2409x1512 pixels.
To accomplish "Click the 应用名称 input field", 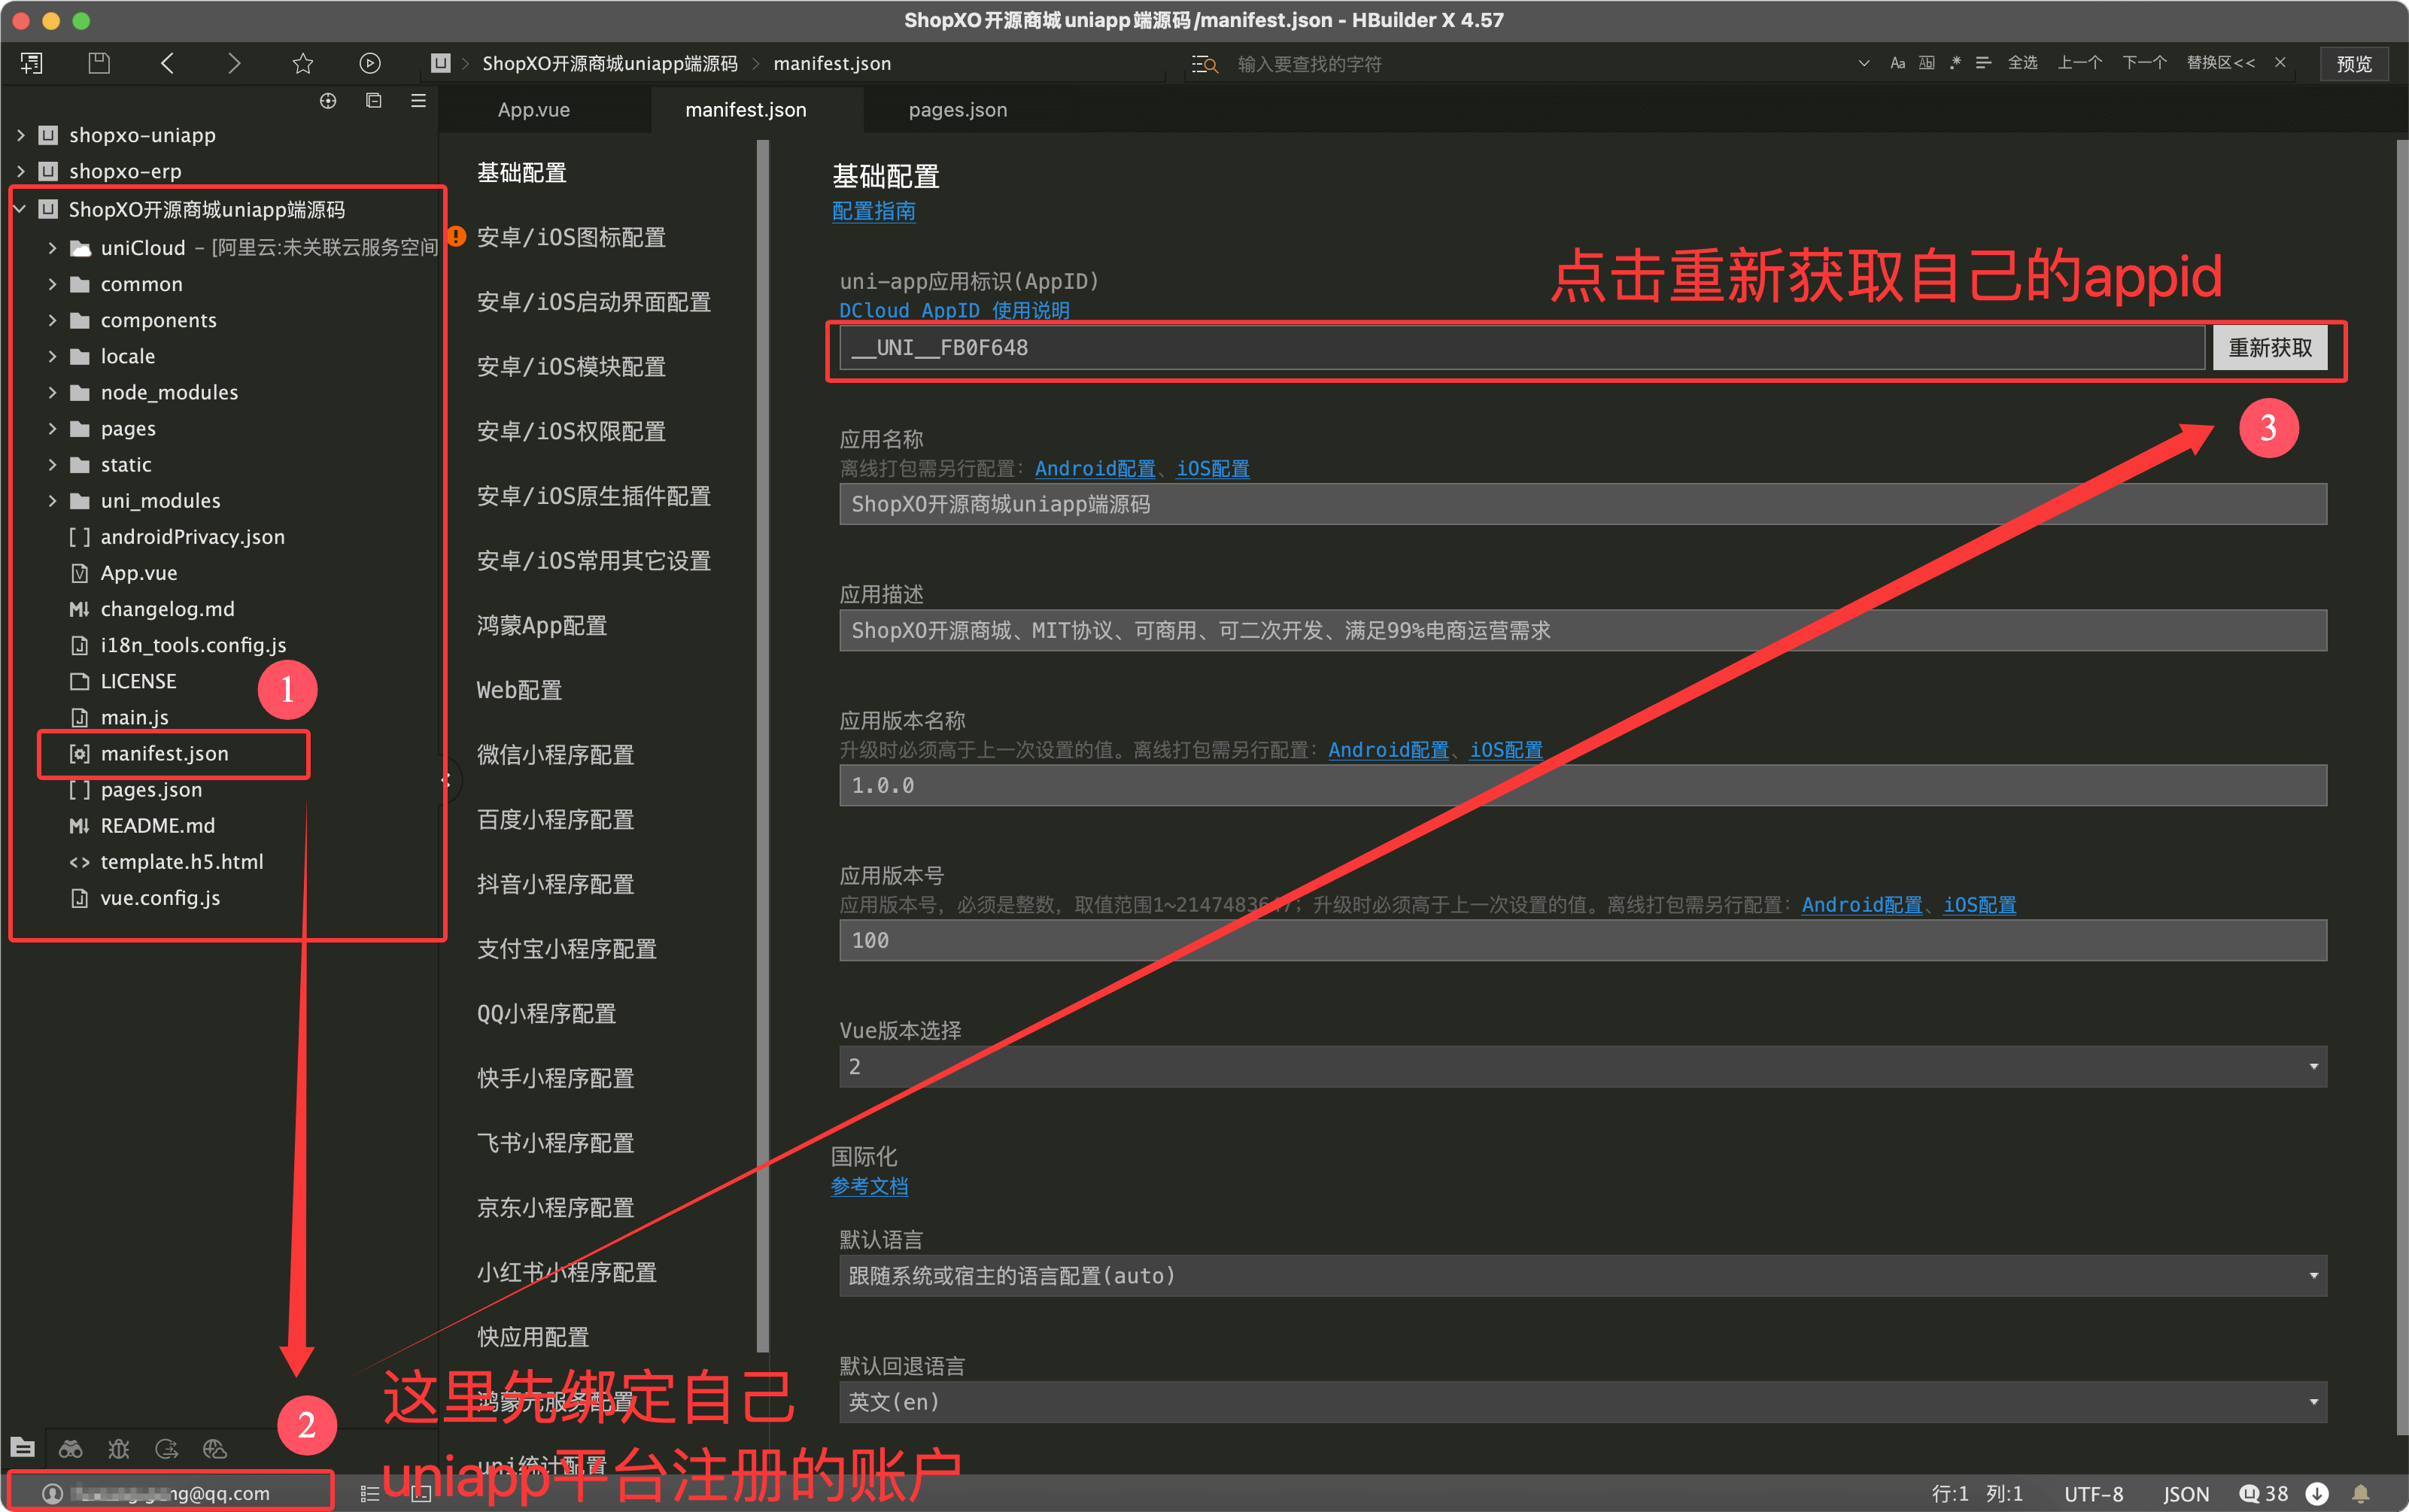I will point(1582,504).
